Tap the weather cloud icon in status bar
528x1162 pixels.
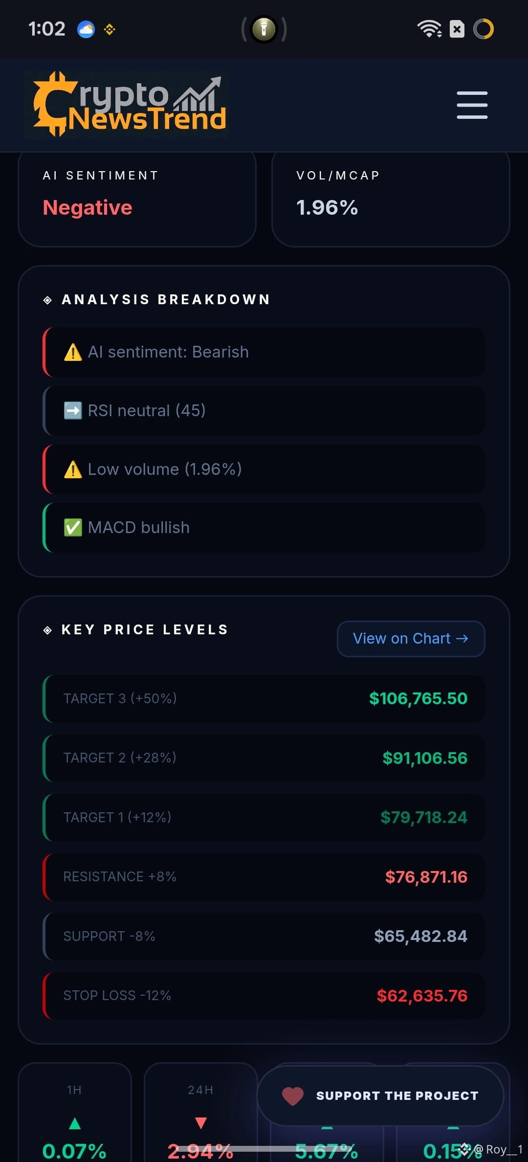tap(86, 29)
